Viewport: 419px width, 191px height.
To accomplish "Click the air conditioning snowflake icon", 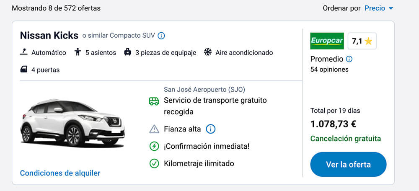I will [207, 52].
